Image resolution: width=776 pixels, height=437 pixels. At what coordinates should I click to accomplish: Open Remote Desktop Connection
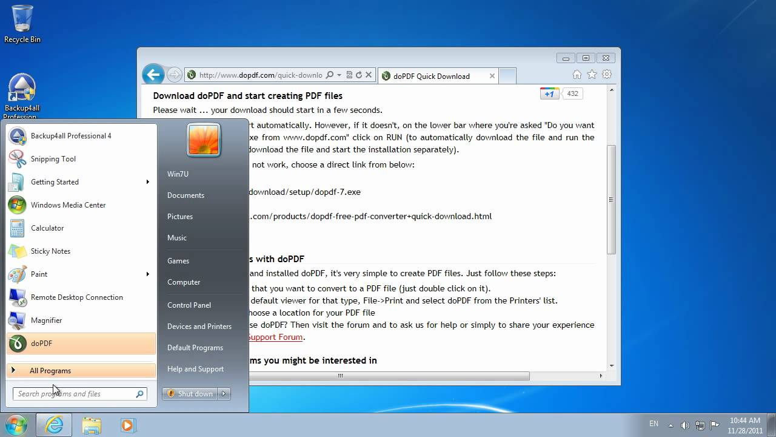[81, 297]
